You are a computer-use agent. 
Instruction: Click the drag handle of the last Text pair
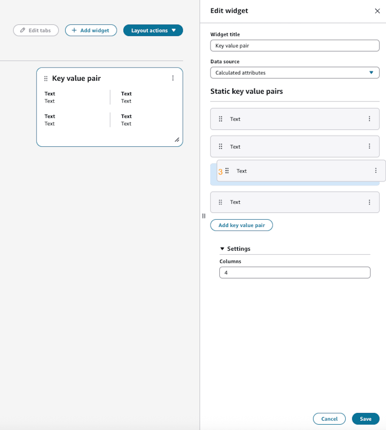tap(220, 202)
